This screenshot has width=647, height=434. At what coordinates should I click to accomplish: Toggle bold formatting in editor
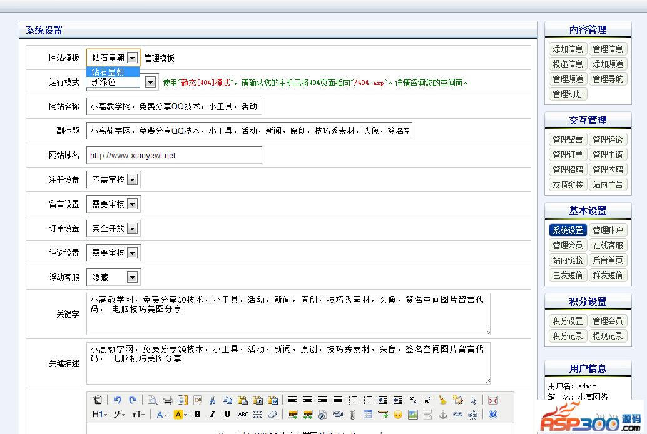click(197, 415)
